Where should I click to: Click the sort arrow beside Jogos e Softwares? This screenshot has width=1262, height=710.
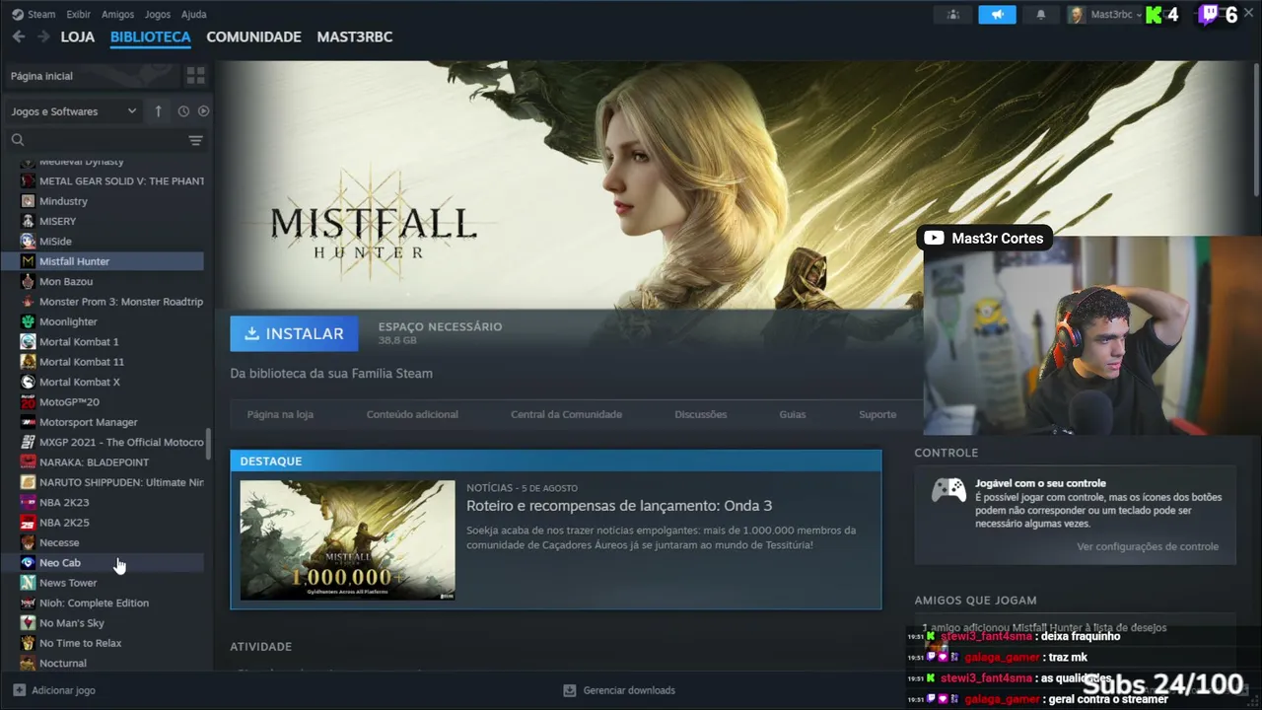[158, 111]
